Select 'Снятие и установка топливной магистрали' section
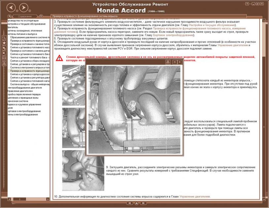 [30, 81]
